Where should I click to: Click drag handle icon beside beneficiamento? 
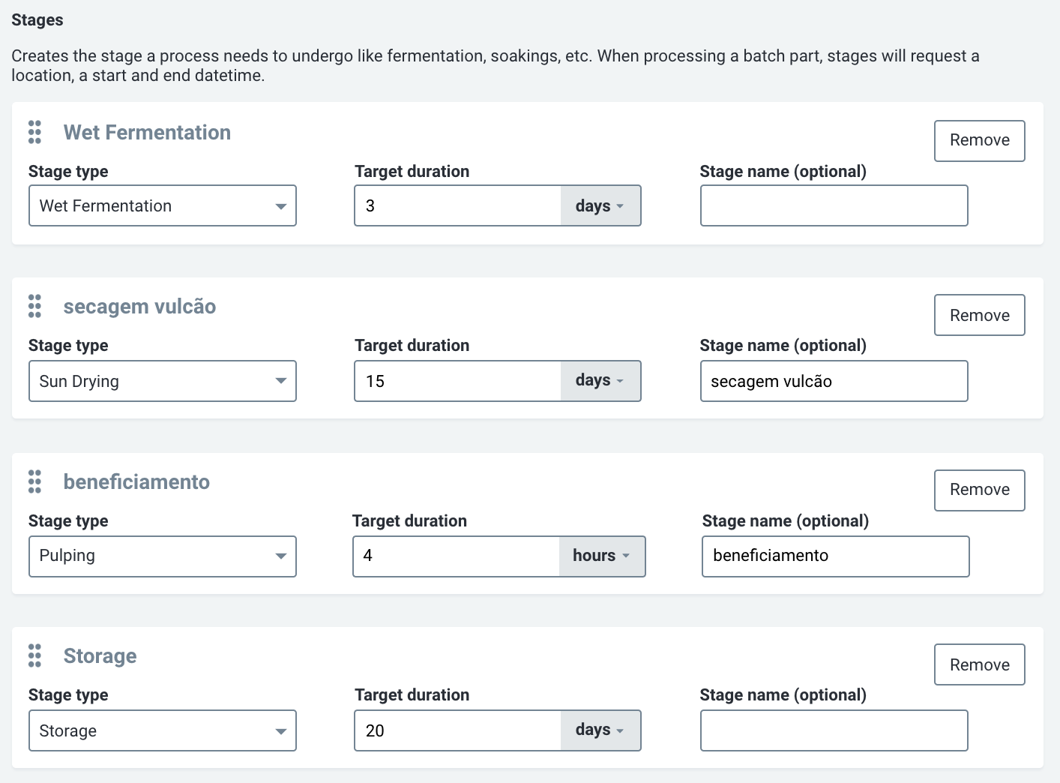[x=34, y=481]
